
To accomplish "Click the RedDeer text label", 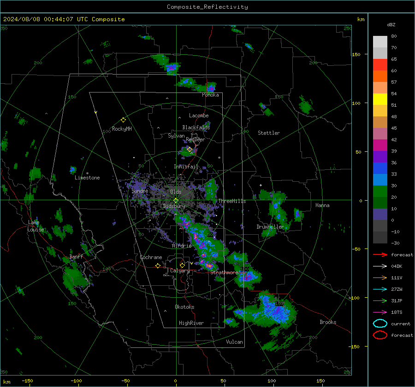I will [196, 139].
